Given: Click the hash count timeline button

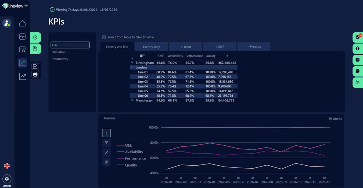Looking at the screenshot, I should tap(107, 162).
